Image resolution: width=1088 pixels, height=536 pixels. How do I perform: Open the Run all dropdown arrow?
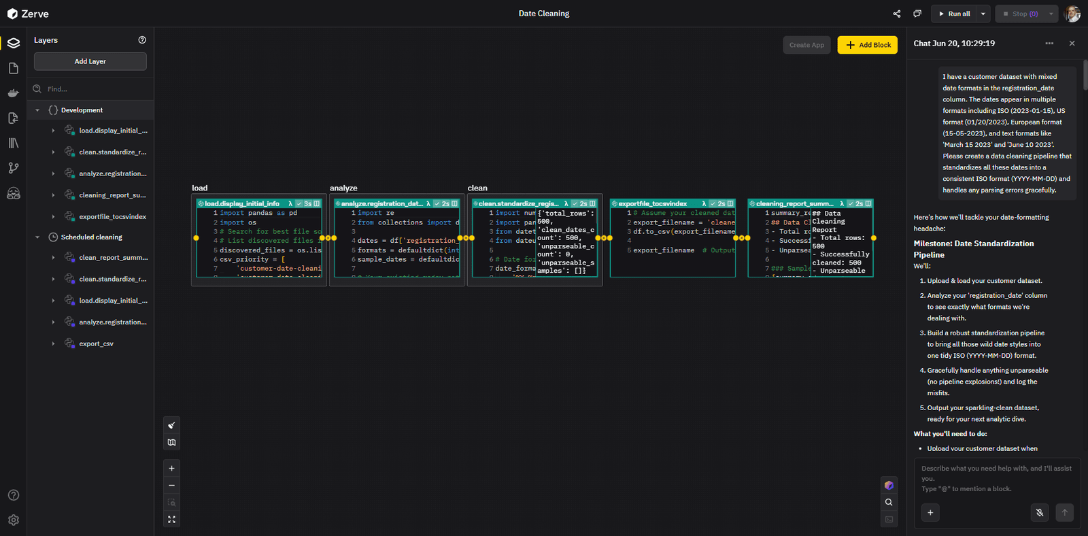(x=983, y=14)
